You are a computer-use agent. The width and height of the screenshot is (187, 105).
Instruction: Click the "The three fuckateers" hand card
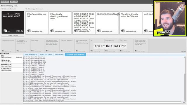67,45
